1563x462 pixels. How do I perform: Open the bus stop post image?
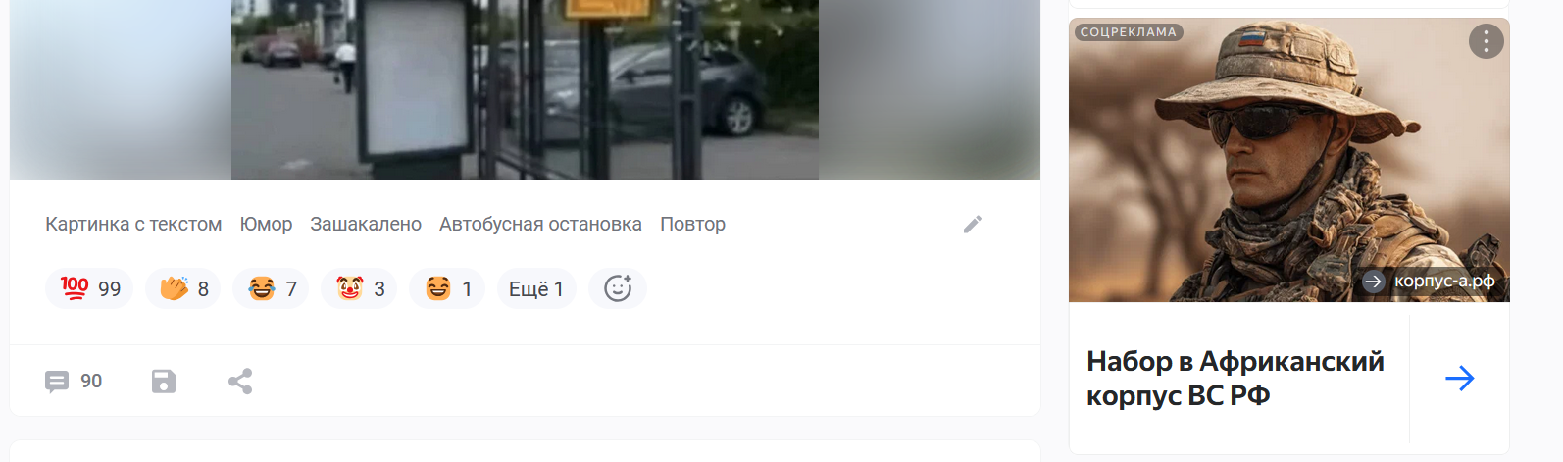point(525,89)
